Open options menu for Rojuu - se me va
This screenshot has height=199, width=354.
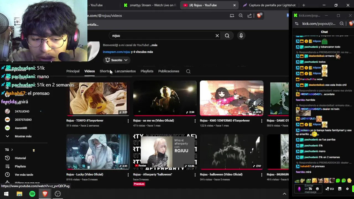coord(195,121)
